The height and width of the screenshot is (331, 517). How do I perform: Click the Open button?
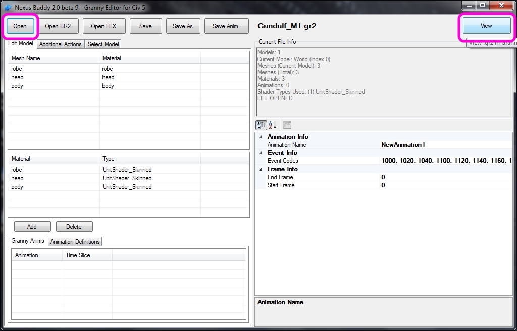pos(20,26)
